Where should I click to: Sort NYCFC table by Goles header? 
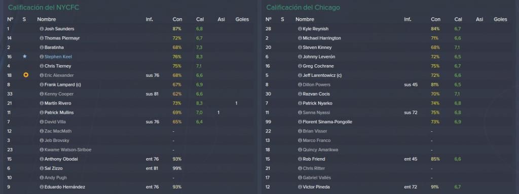click(x=242, y=20)
